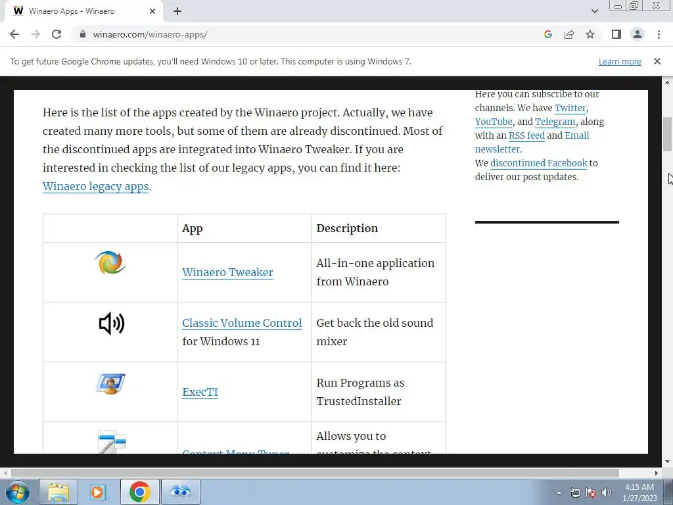
Task: Open the Chrome three-dot menu
Action: point(659,34)
